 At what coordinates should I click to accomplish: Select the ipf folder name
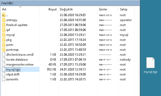point(8,30)
